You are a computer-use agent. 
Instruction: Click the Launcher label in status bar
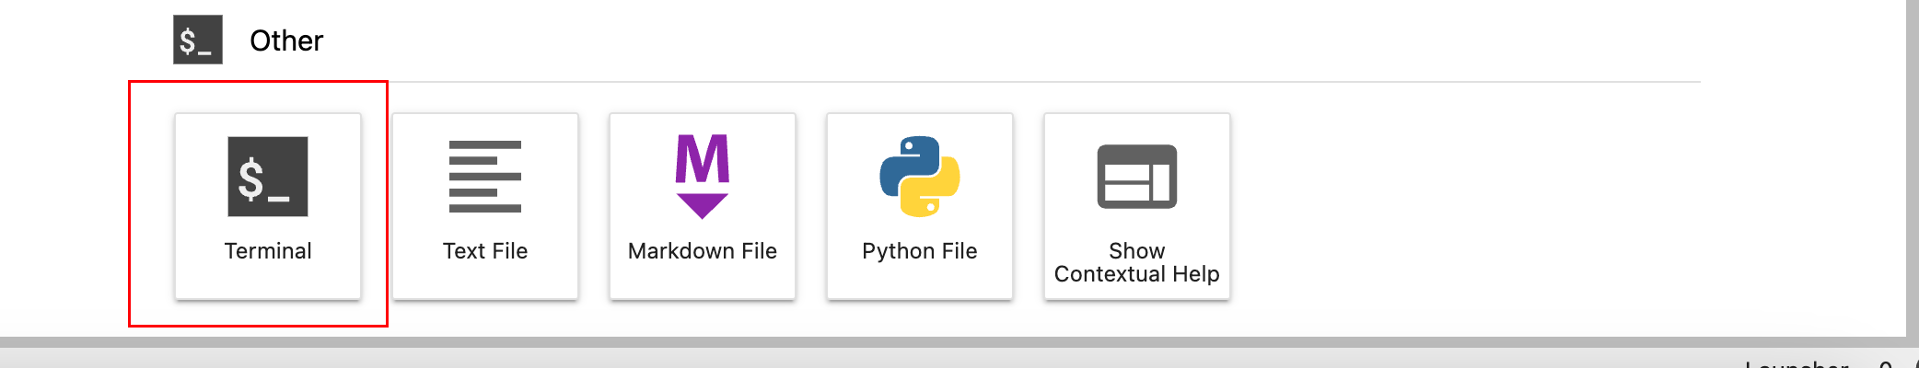click(x=1796, y=363)
